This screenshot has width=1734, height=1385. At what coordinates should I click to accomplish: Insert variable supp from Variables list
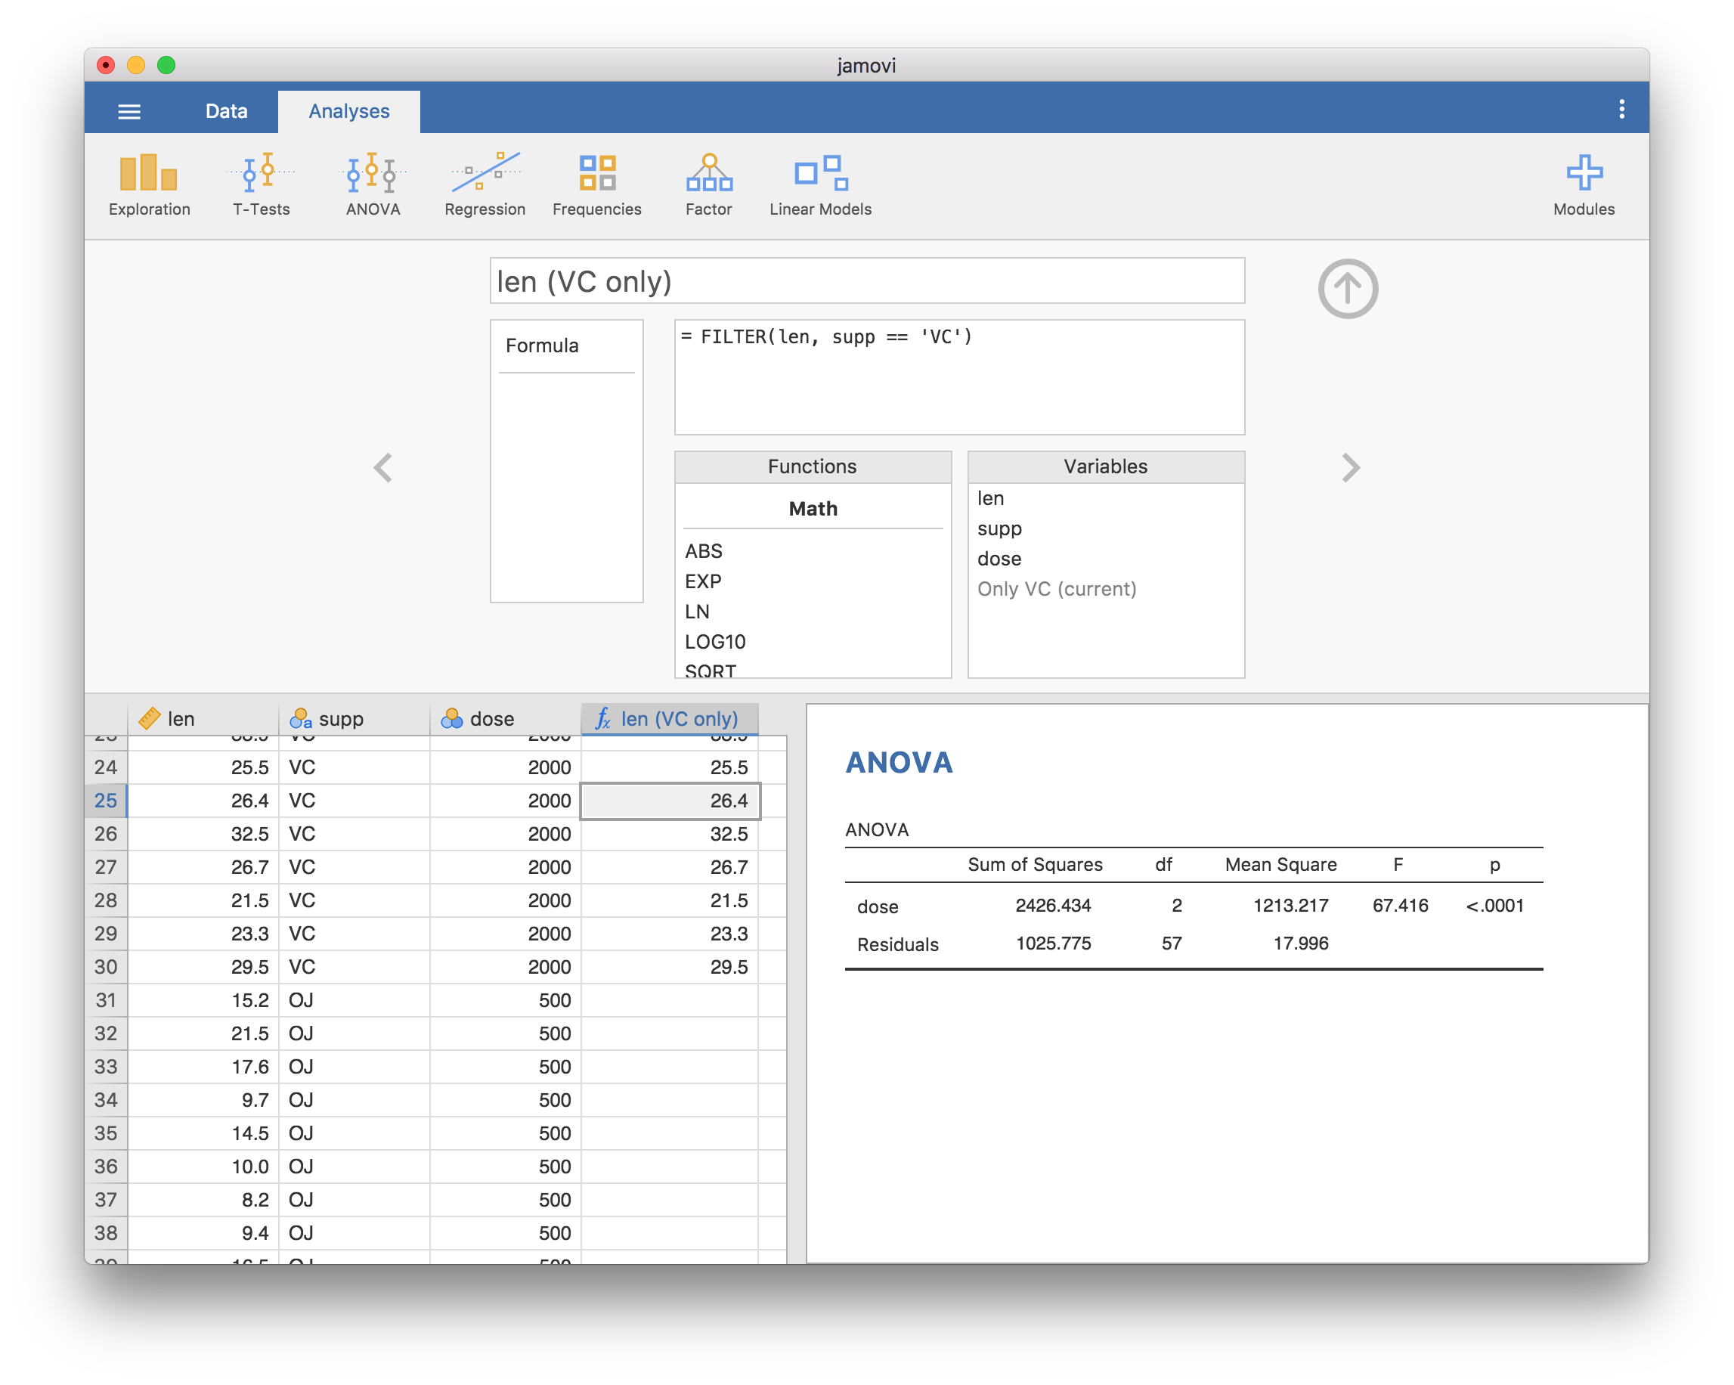click(x=999, y=528)
